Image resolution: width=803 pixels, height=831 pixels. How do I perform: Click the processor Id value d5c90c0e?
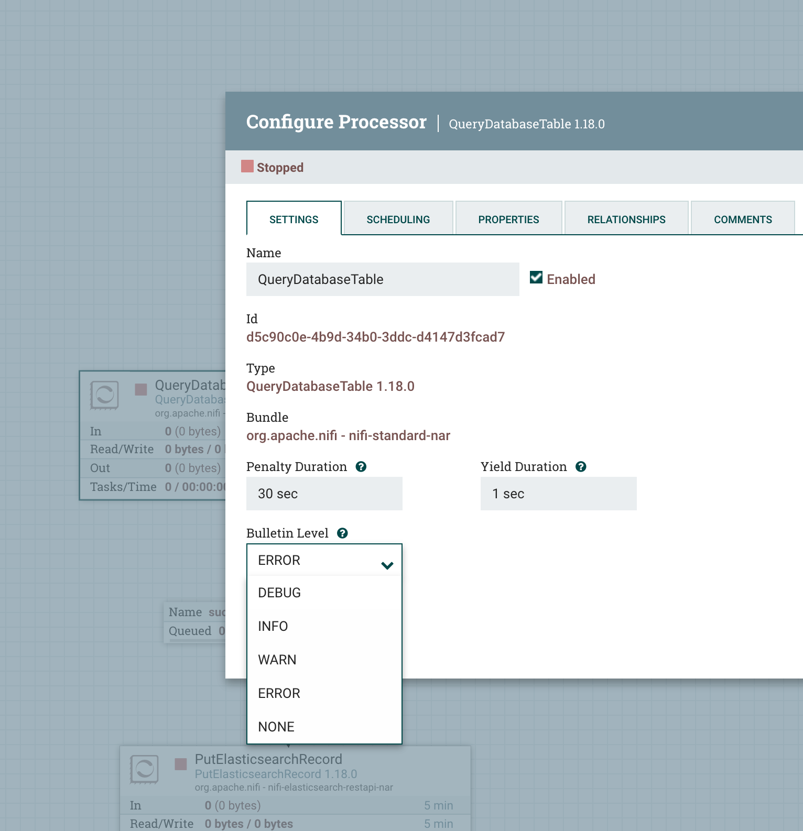[x=376, y=337]
